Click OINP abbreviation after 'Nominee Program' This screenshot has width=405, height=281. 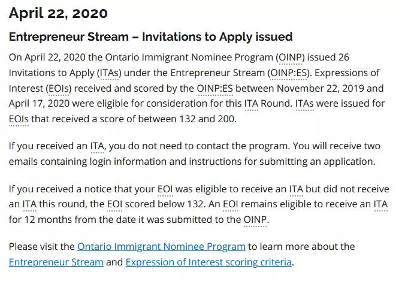(290, 58)
